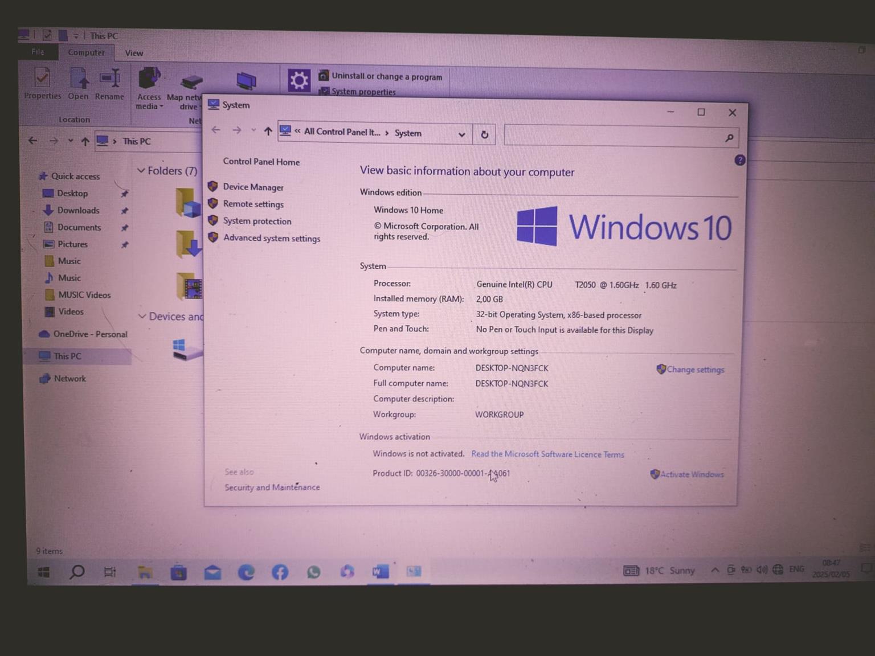Image resolution: width=875 pixels, height=656 pixels.
Task: Click the help question mark icon
Action: [739, 161]
